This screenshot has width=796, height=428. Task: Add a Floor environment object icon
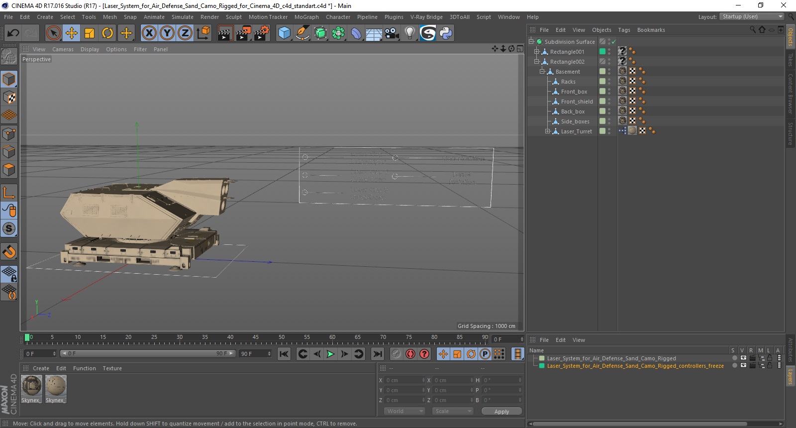click(374, 33)
